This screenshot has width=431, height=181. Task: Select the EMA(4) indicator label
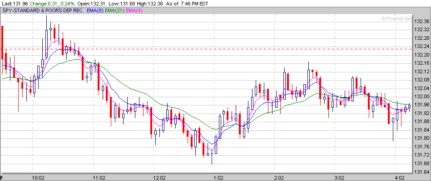134,11
